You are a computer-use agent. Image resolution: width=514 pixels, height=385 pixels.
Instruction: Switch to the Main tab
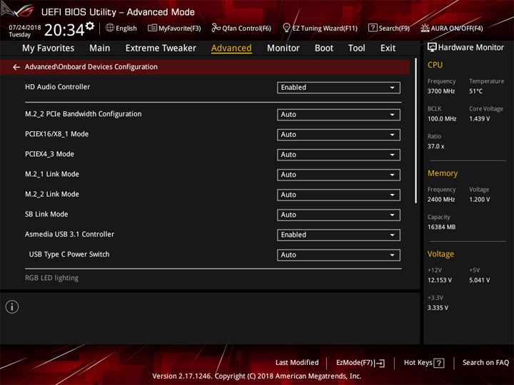(x=100, y=48)
